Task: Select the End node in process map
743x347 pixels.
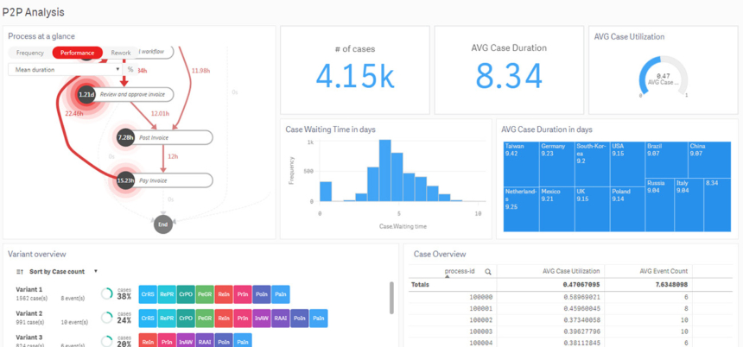Action: point(163,224)
